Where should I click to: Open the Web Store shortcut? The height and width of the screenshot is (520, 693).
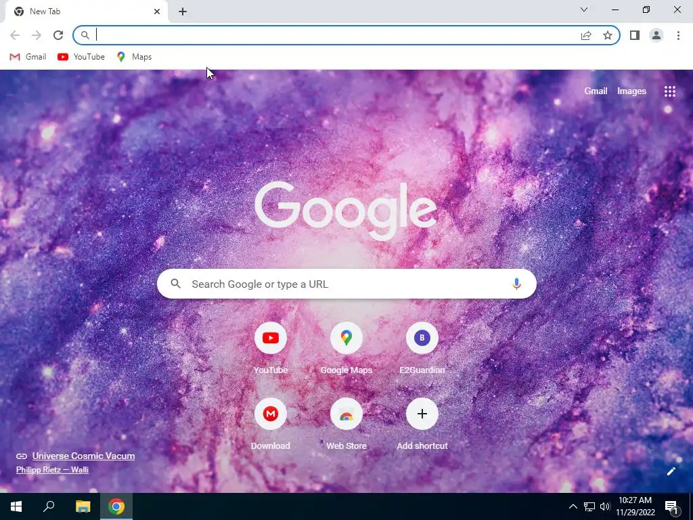(346, 425)
